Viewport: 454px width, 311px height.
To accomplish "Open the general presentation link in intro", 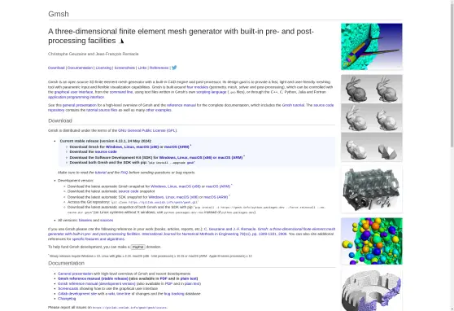I will (80, 105).
